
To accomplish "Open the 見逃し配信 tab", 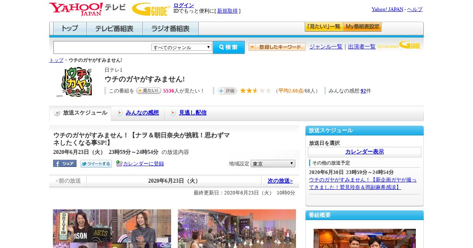I will pos(193,113).
